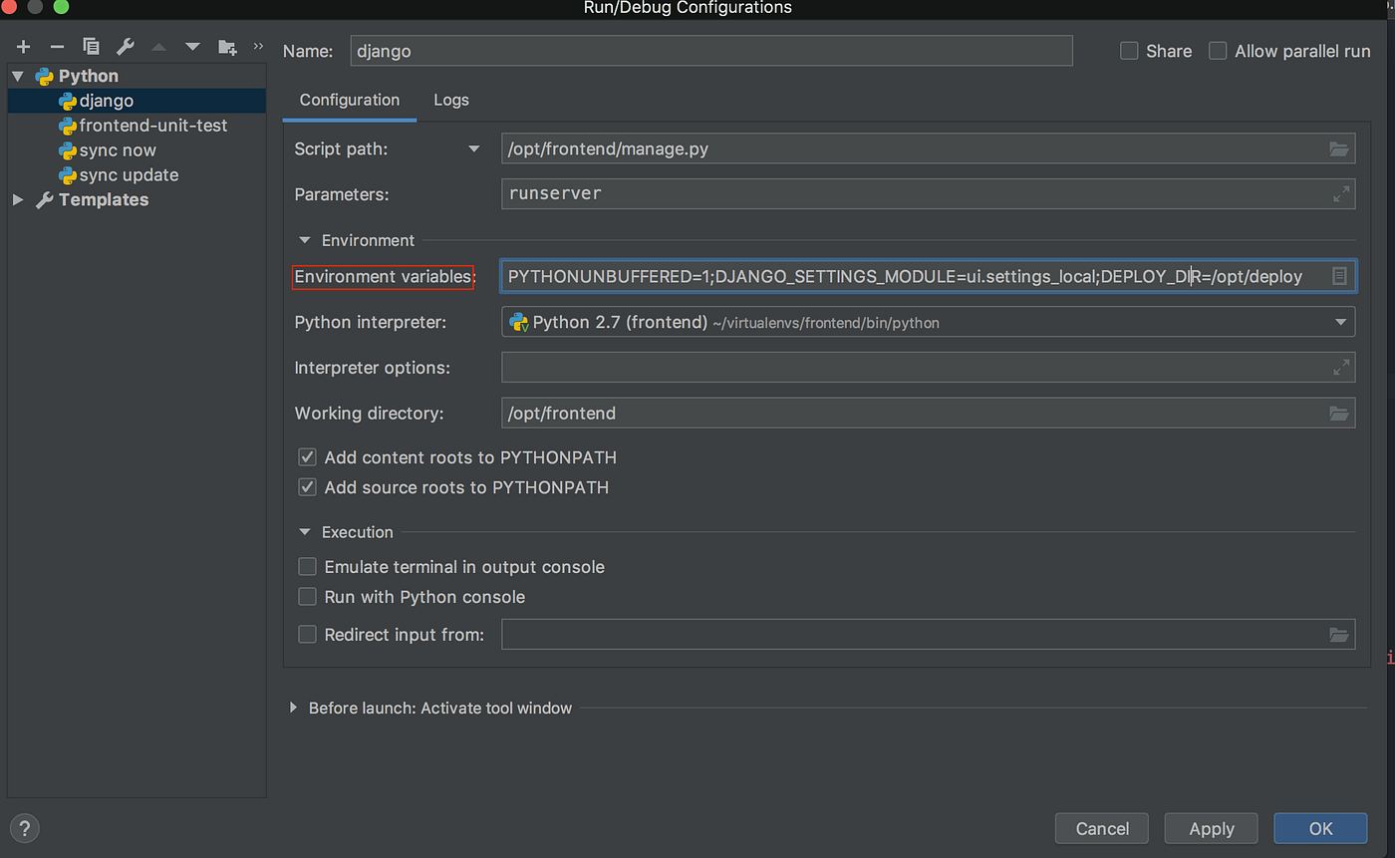Check the Allow parallel run option
The width and height of the screenshot is (1395, 858).
1218,50
